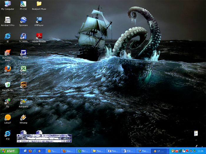Launch the TC blöhh desktop shortcut

(x=23, y=36)
